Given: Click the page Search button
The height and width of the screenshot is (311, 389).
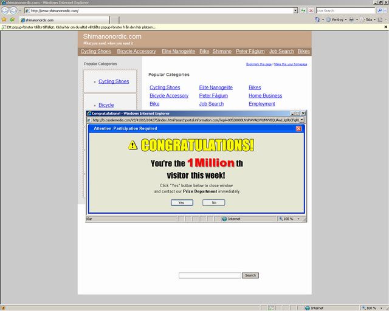Looking at the screenshot, I should (x=250, y=275).
